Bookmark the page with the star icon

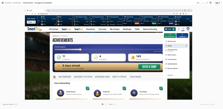[x=177, y=14]
